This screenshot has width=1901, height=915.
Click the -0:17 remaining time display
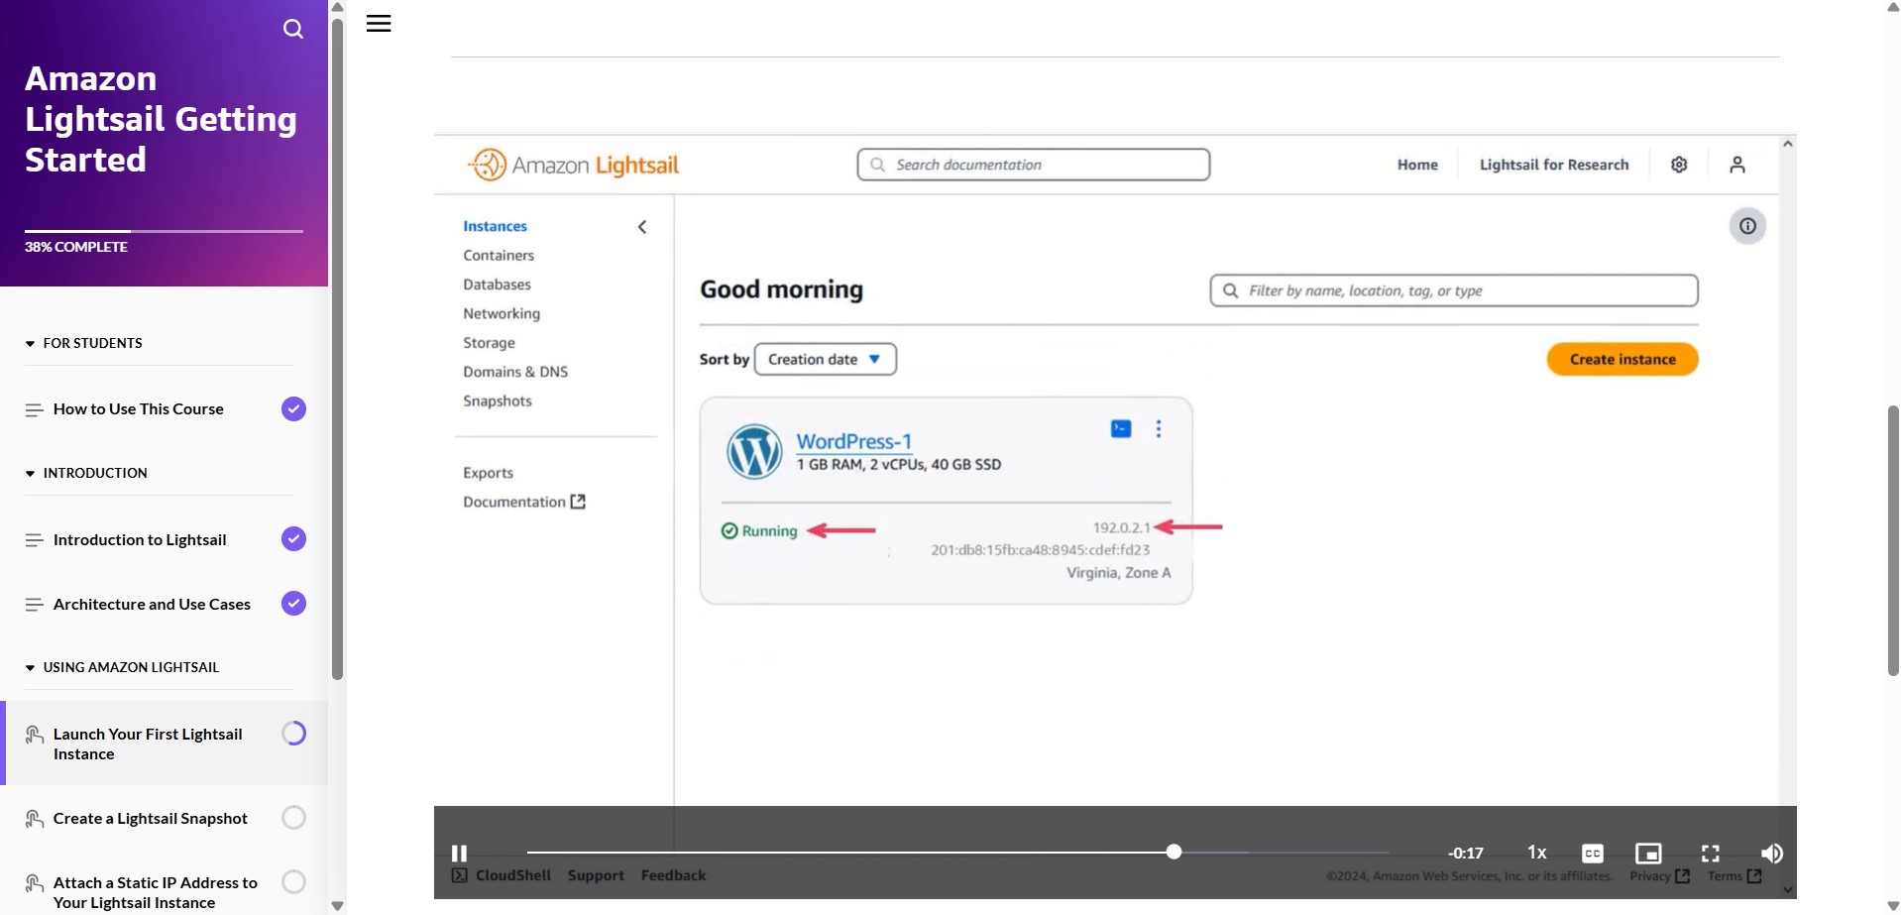tap(1465, 853)
